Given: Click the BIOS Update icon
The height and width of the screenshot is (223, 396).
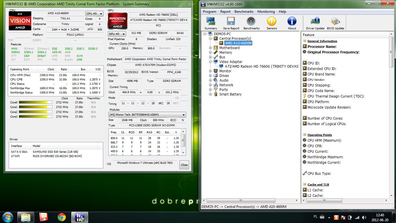Looking at the screenshot, I should [x=335, y=23].
